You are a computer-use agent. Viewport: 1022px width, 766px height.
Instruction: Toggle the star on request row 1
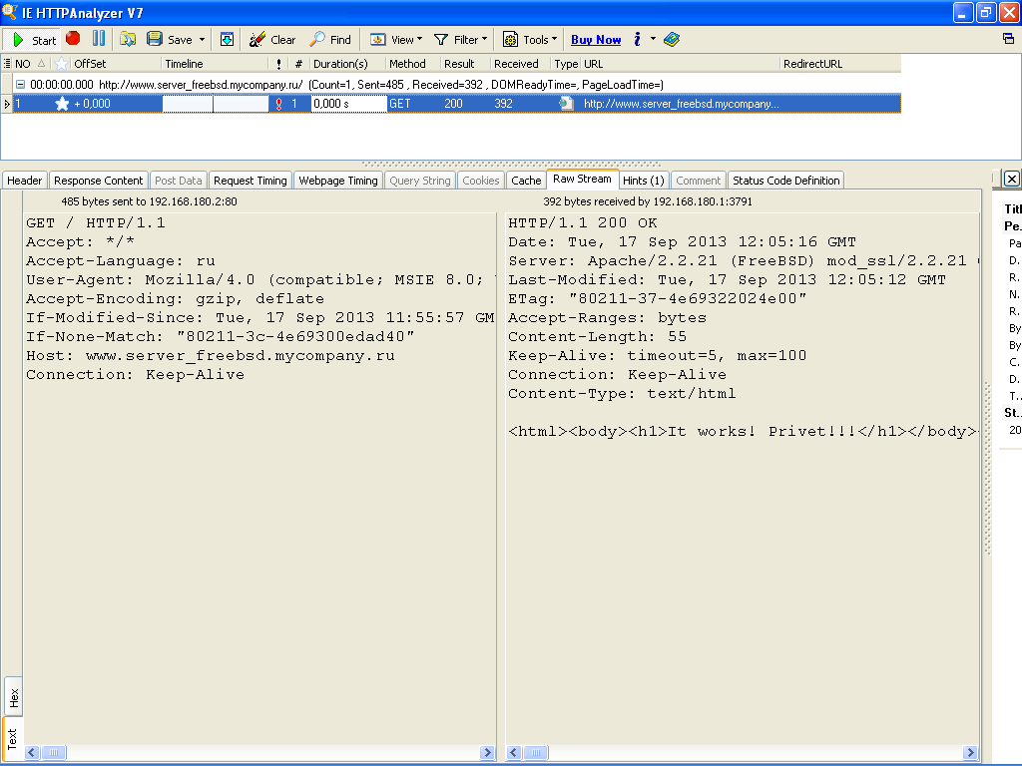point(62,104)
